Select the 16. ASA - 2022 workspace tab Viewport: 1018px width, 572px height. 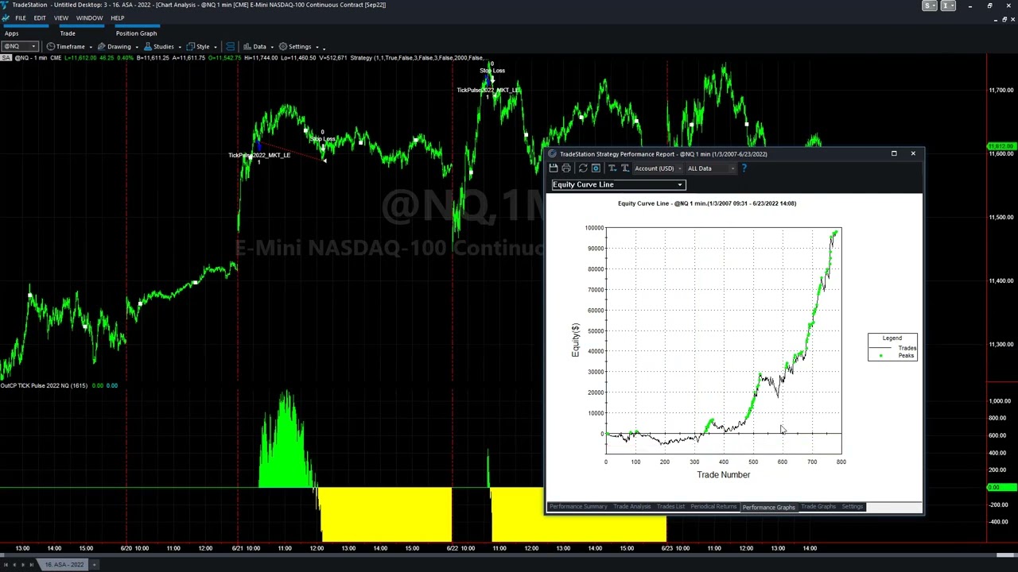click(64, 565)
